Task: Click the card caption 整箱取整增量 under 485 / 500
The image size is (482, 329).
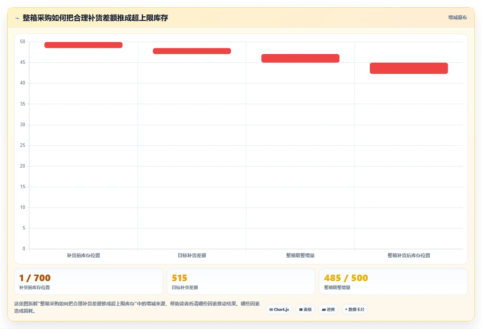Action: click(337, 288)
